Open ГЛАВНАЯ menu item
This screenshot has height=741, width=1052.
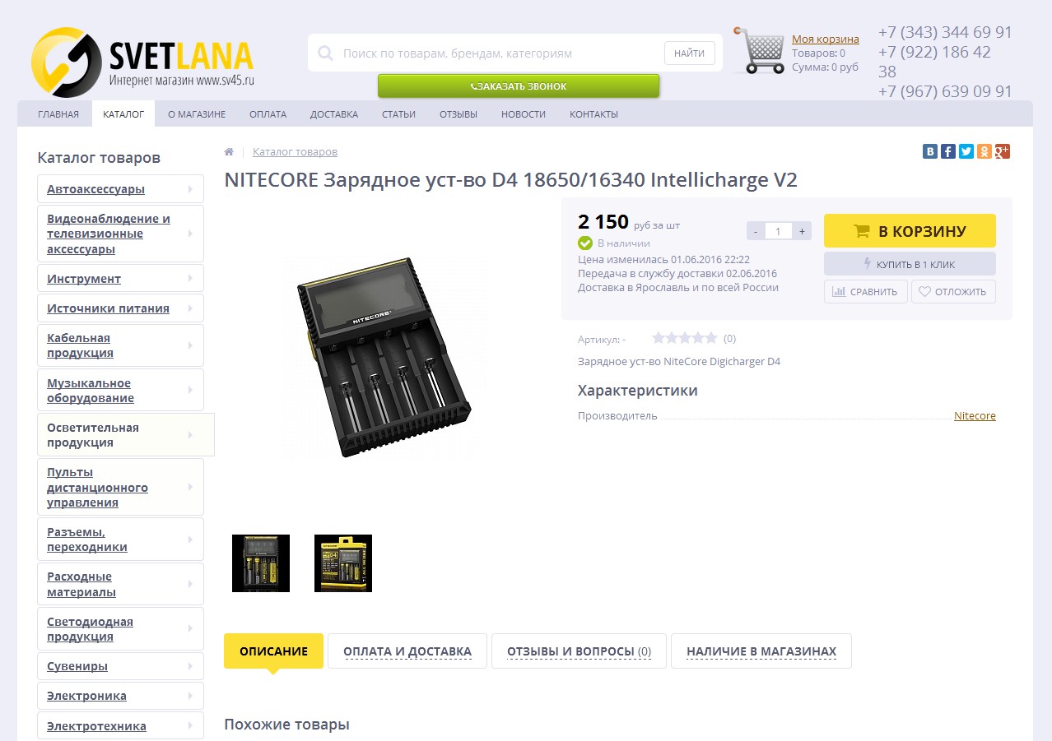click(x=58, y=114)
